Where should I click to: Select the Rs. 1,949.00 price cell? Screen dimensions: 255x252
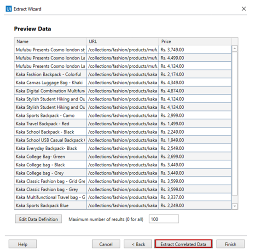pos(195,140)
